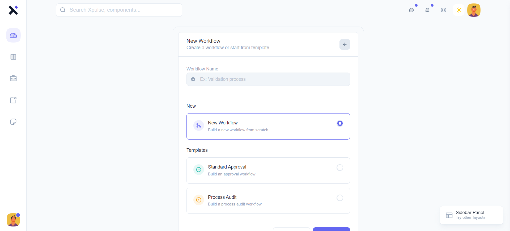
Task: Open the apps grid icon in header
Action: [443, 10]
